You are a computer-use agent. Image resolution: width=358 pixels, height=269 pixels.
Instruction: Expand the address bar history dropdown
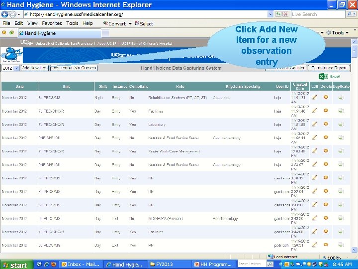click(270, 14)
